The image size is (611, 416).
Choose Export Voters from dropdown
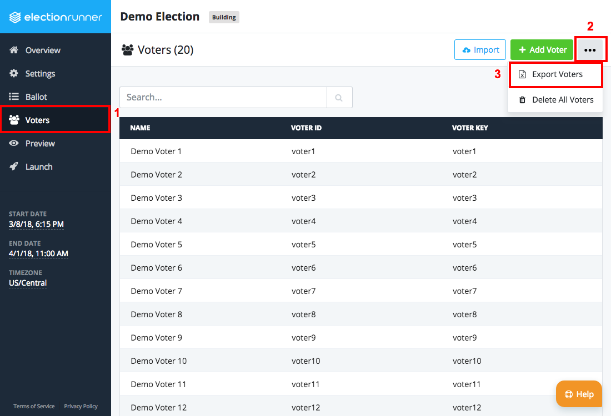point(557,74)
